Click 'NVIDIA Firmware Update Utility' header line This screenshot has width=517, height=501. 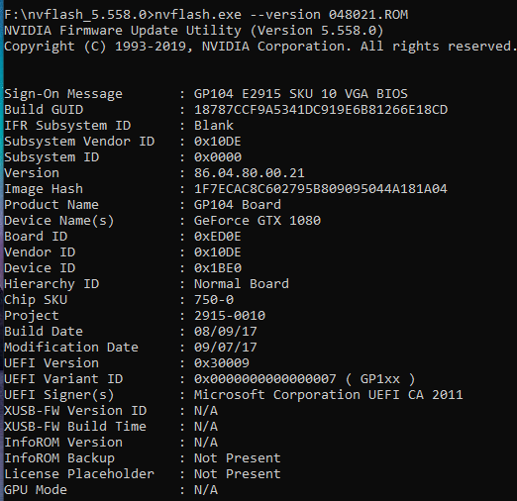[194, 31]
